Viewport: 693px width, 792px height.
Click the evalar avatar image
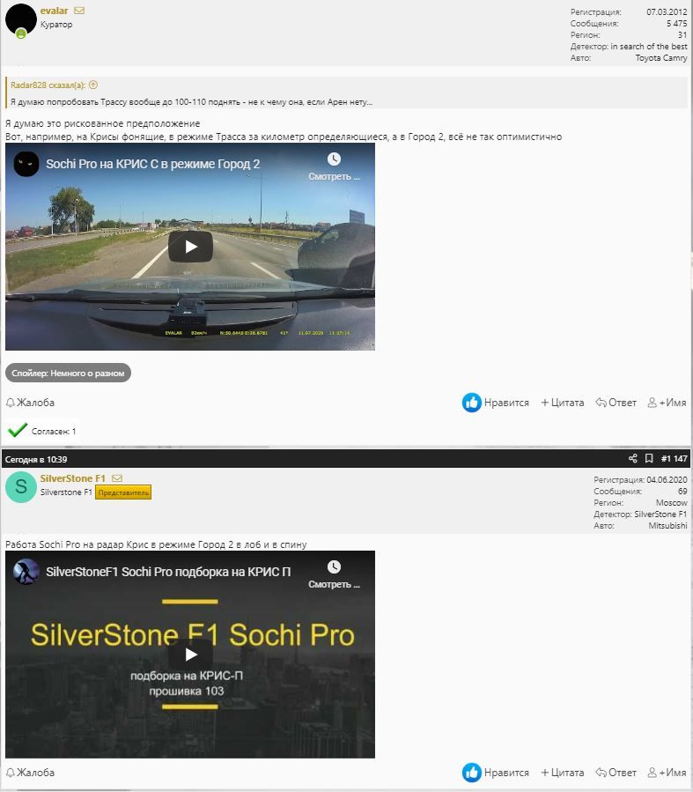click(x=21, y=19)
